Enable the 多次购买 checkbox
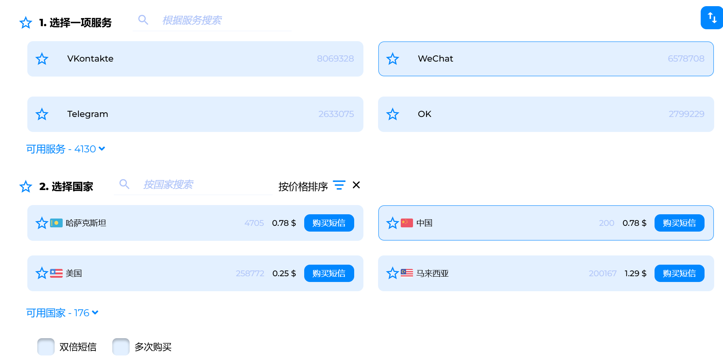723x362 pixels. coord(121,347)
